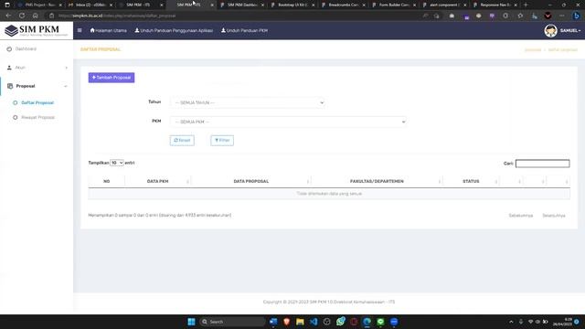Click the Reset button
585x329 pixels.
[x=182, y=140]
